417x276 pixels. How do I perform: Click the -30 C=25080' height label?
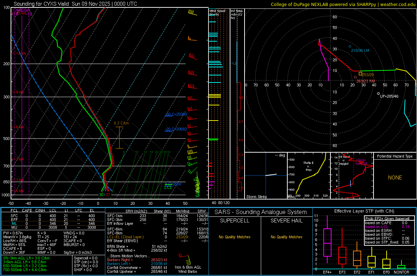click(x=176, y=114)
